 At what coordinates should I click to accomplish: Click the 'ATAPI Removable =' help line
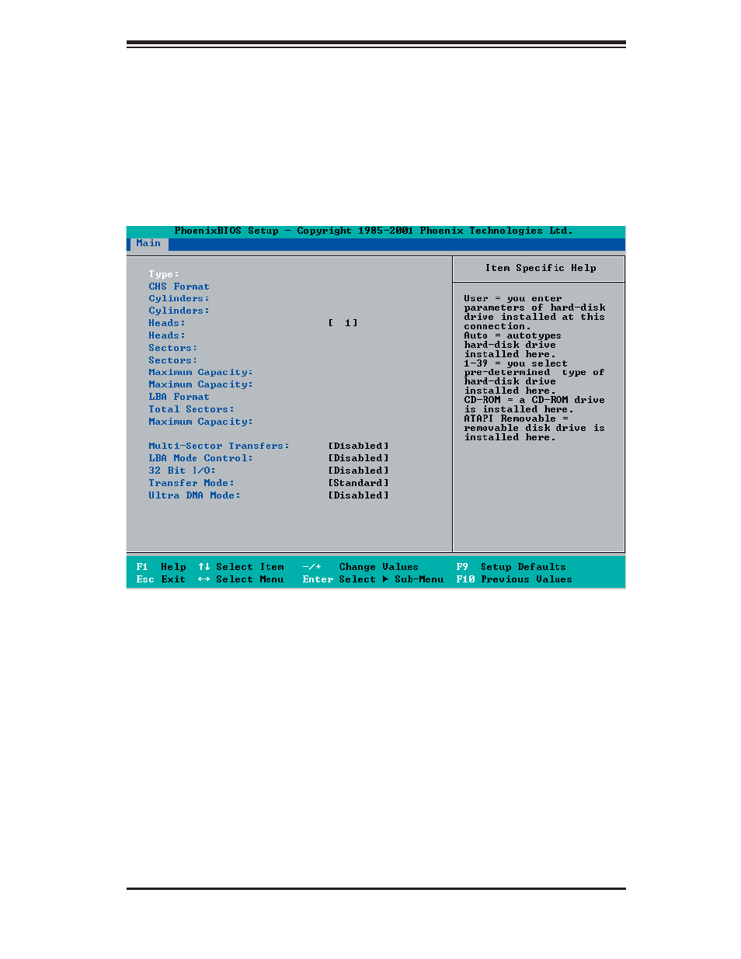click(516, 419)
